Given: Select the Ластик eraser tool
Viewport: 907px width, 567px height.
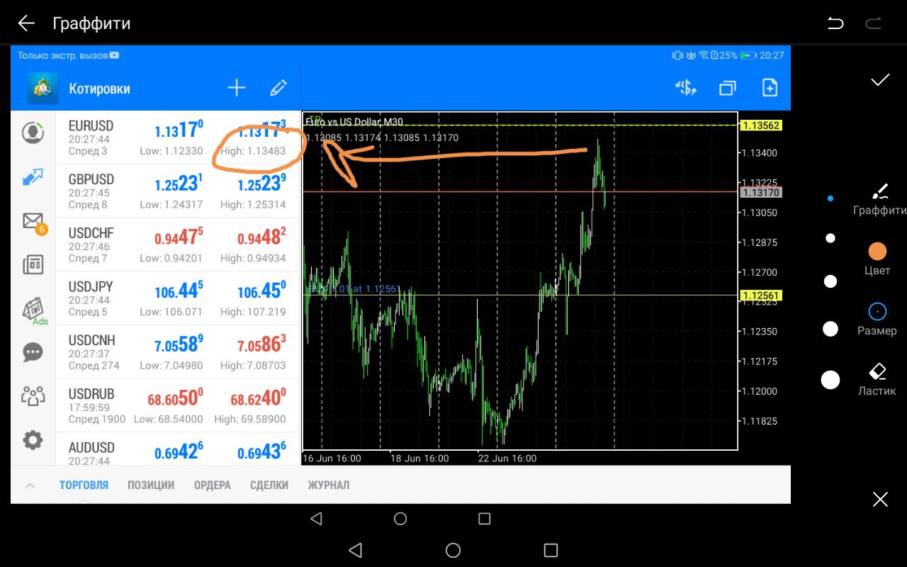Looking at the screenshot, I should (877, 379).
